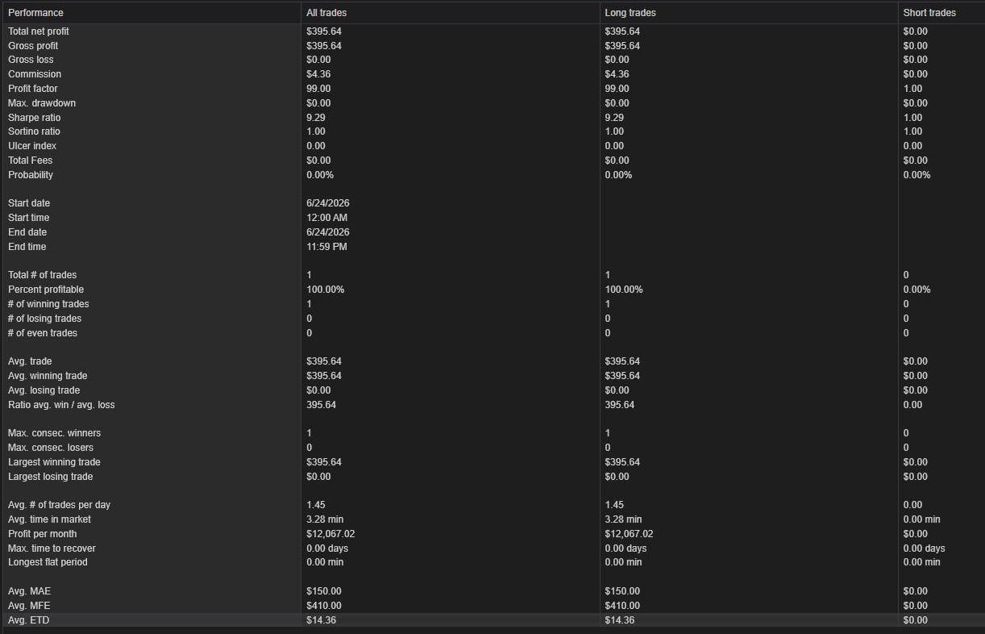This screenshot has width=985, height=634.
Task: Select the Avg. losing trade label
Action: (45, 390)
